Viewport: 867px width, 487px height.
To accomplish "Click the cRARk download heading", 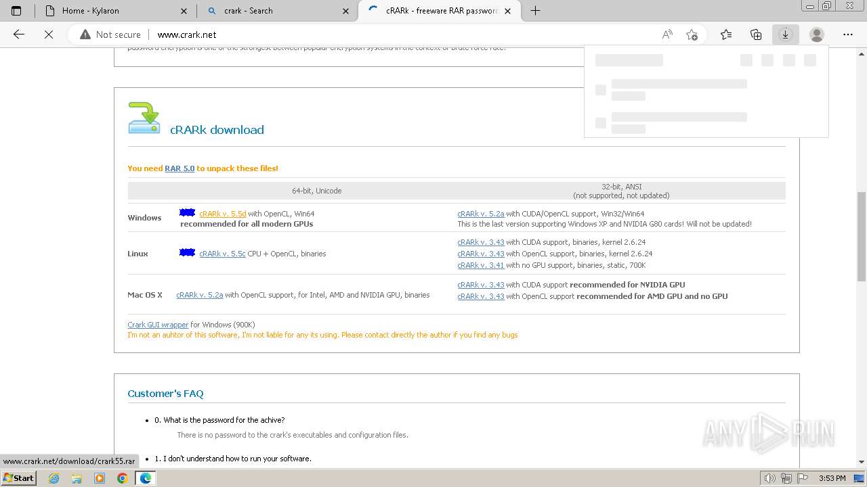I will tap(217, 130).
